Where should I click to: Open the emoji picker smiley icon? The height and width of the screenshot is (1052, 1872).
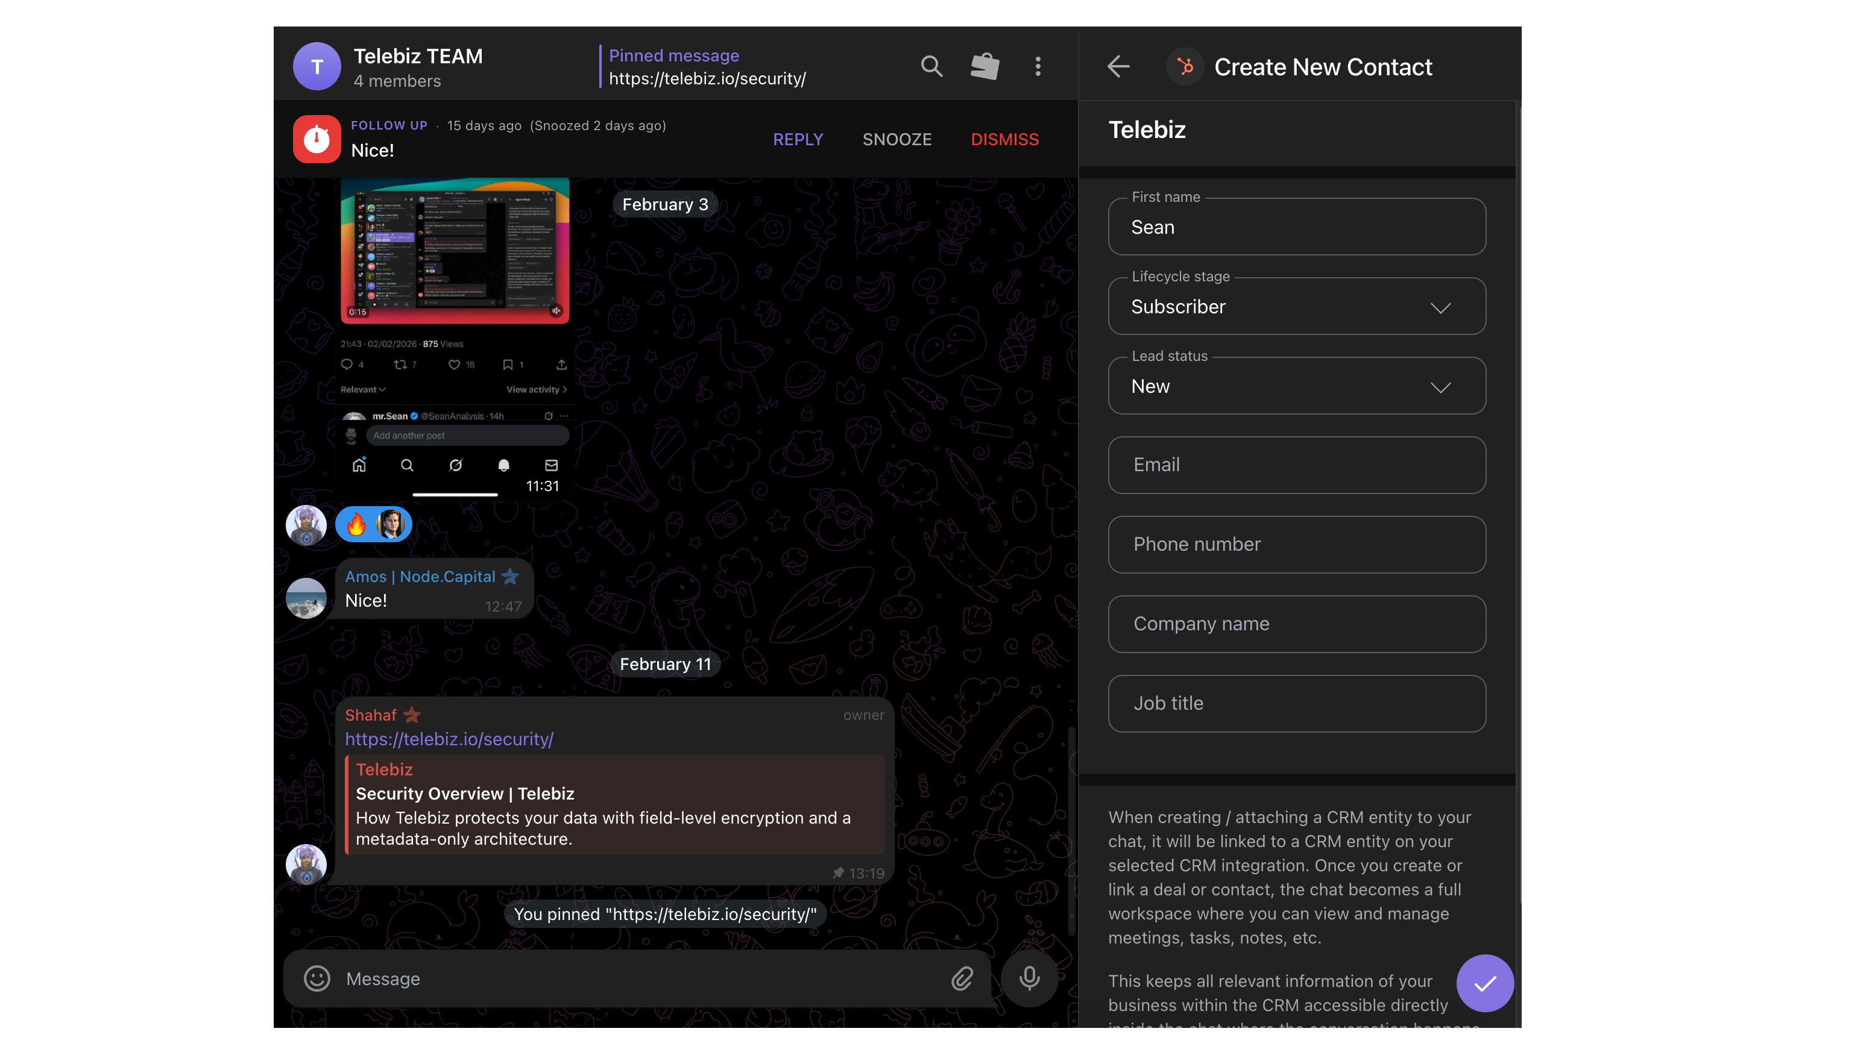317,978
